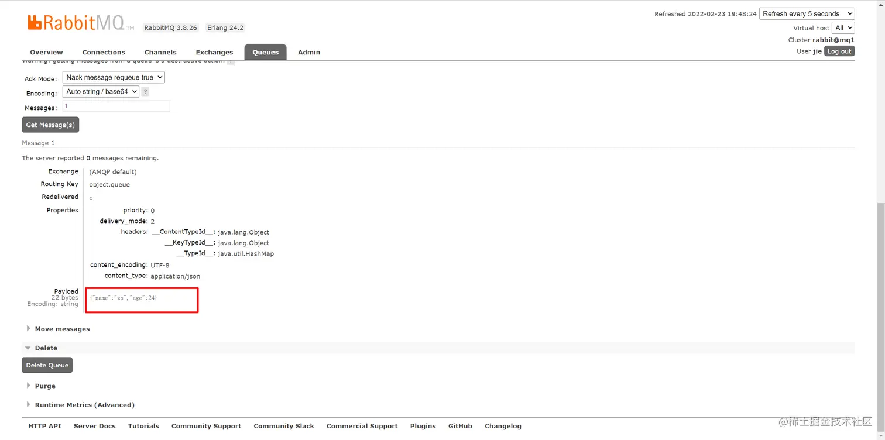Open the Server Docs link
The height and width of the screenshot is (440, 885).
point(95,426)
